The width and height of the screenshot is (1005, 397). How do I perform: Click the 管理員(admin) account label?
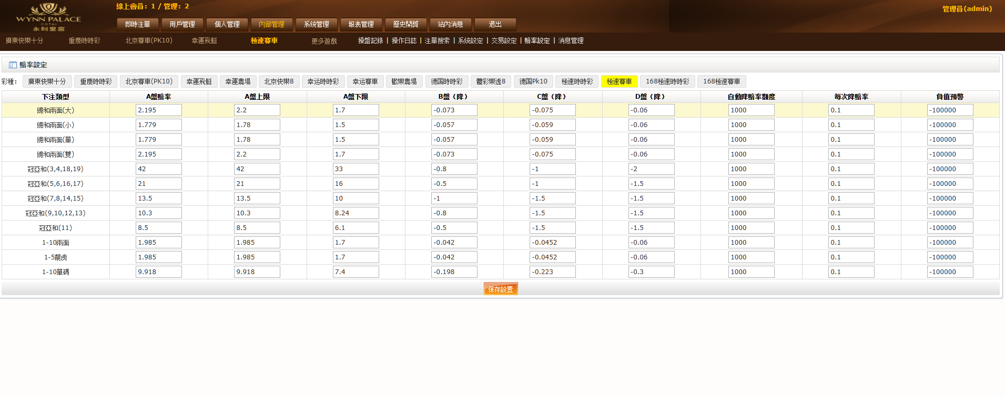[x=967, y=9]
